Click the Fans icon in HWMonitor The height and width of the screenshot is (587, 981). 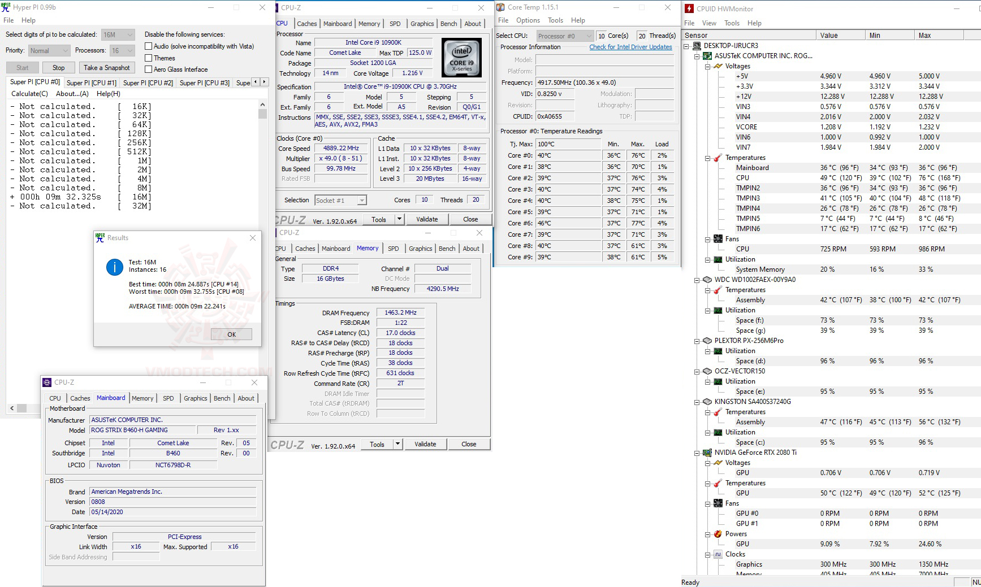click(719, 238)
